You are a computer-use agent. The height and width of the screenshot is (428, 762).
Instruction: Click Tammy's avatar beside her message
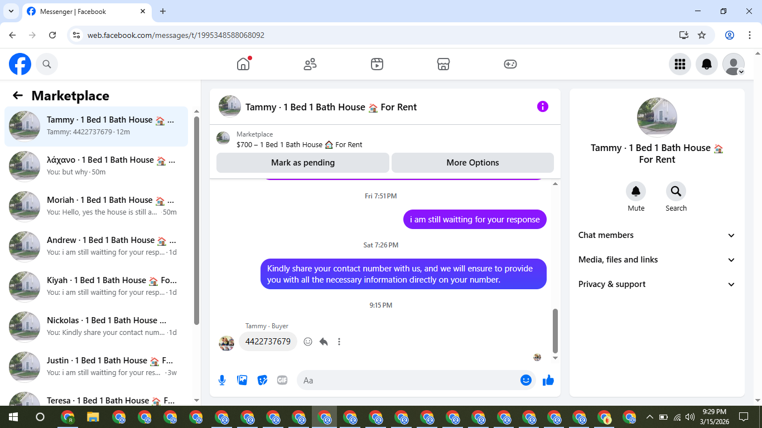point(226,343)
